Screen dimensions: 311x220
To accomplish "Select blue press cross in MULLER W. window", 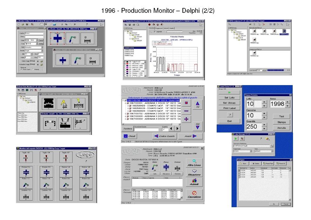I will (x=57, y=38).
